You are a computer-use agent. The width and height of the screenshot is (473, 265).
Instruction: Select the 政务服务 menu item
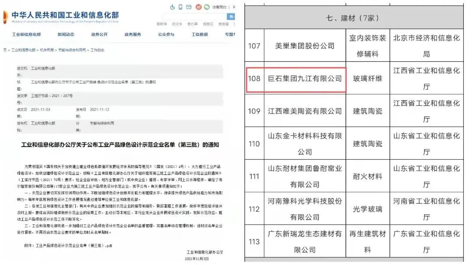click(x=133, y=35)
